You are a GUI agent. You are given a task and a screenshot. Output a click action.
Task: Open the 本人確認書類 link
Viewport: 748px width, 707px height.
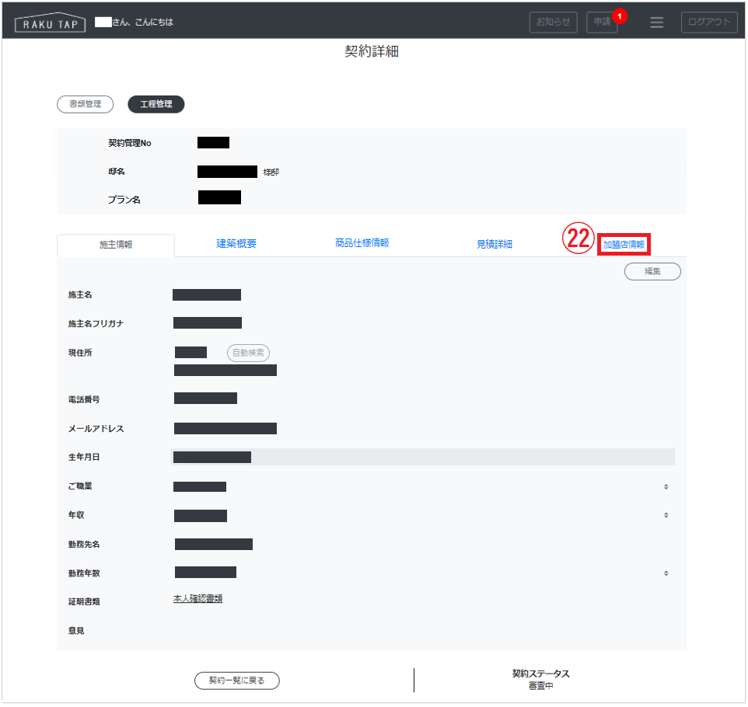coord(197,599)
